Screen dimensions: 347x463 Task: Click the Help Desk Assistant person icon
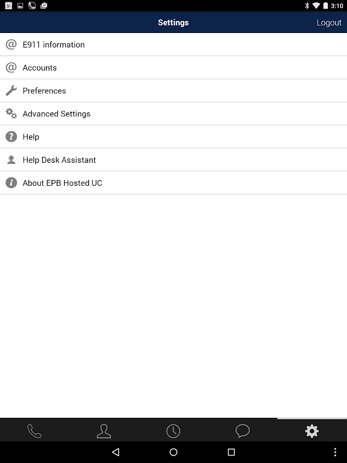pos(11,160)
